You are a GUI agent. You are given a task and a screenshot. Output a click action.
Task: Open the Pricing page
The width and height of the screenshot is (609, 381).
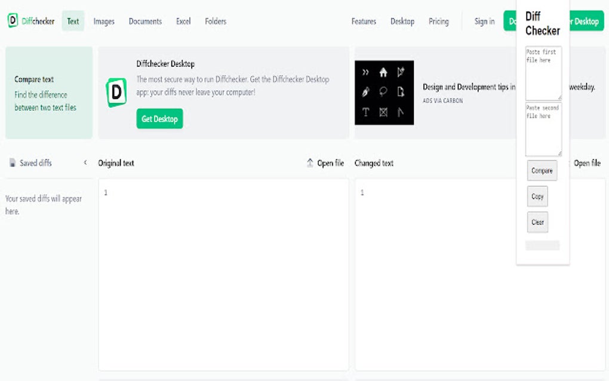[438, 21]
